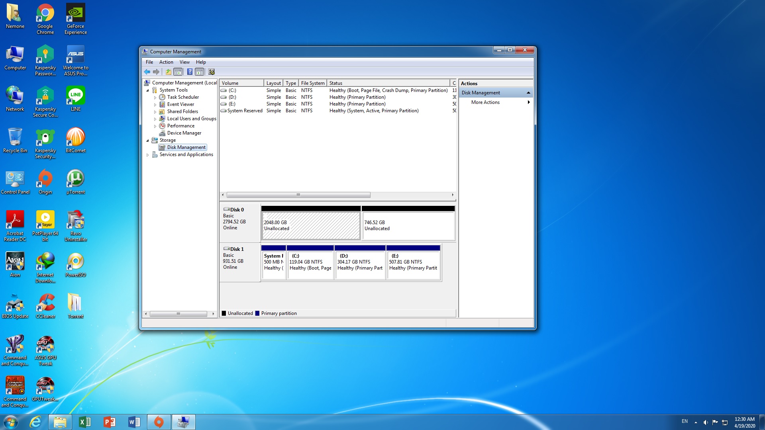Image resolution: width=765 pixels, height=430 pixels.
Task: Open the More Actions submenu arrow
Action: [x=528, y=102]
